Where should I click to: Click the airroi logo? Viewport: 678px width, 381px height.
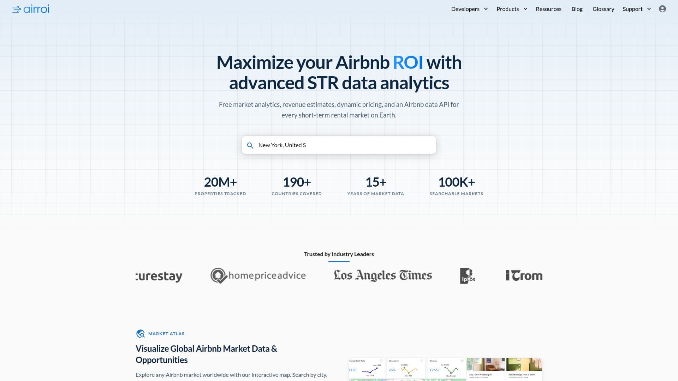[x=30, y=9]
